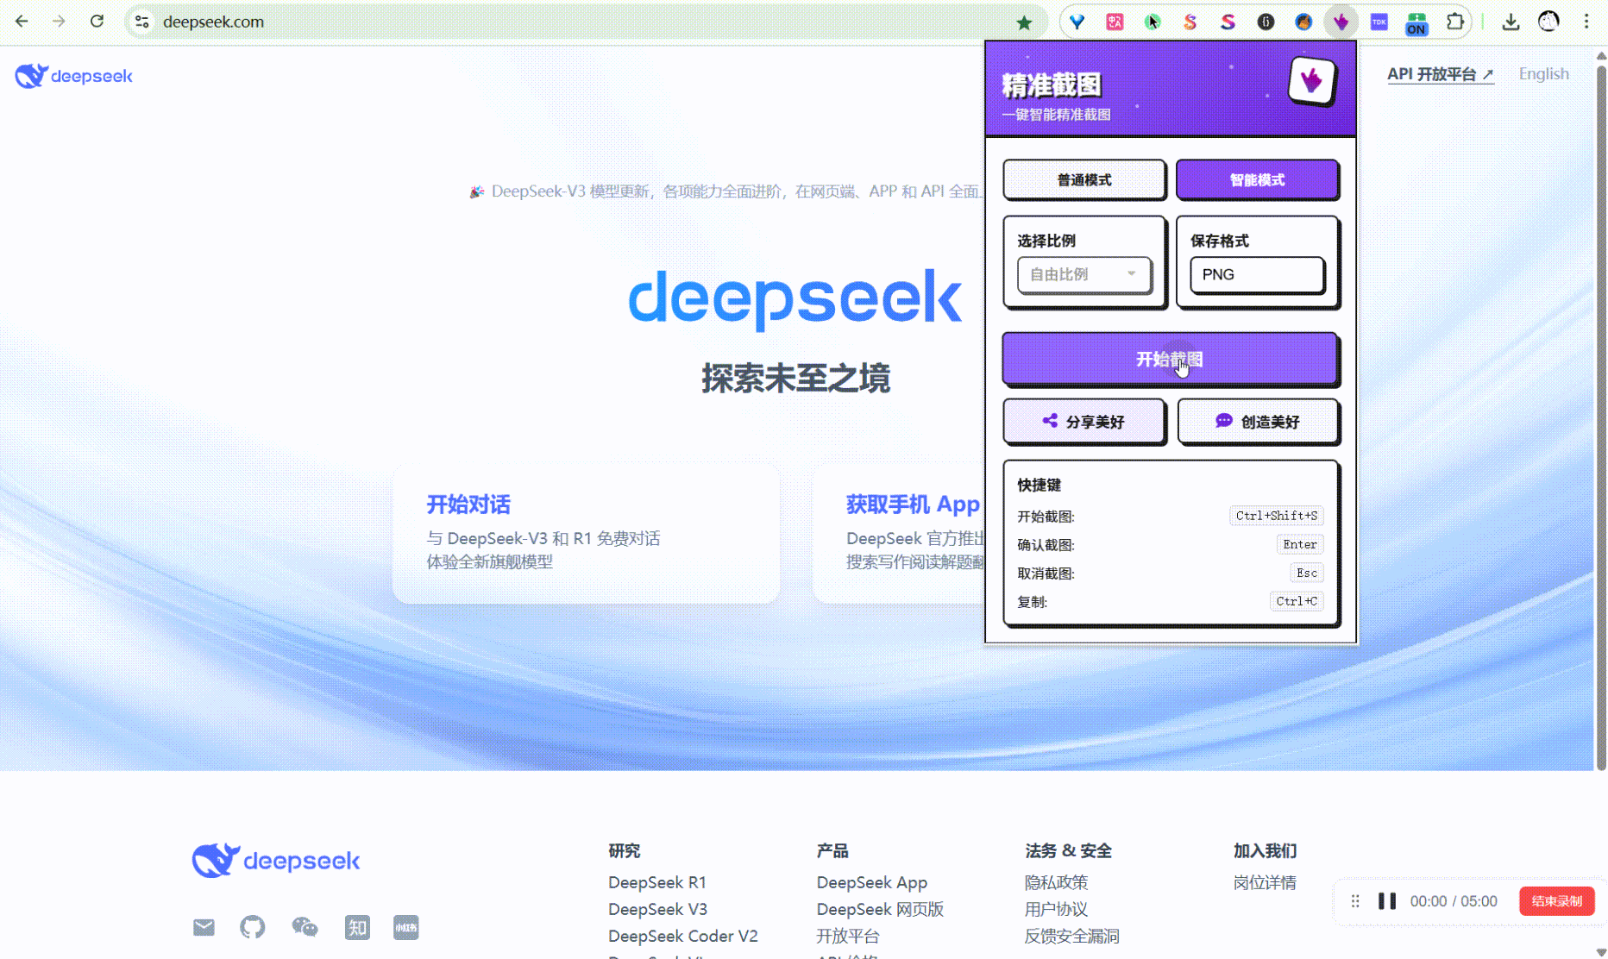Pause the screen recording
The height and width of the screenshot is (959, 1608).
[1386, 901]
